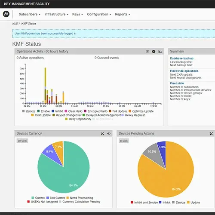
Task: Toggle eye icon in Devices Currency panel
Action: click(x=109, y=134)
